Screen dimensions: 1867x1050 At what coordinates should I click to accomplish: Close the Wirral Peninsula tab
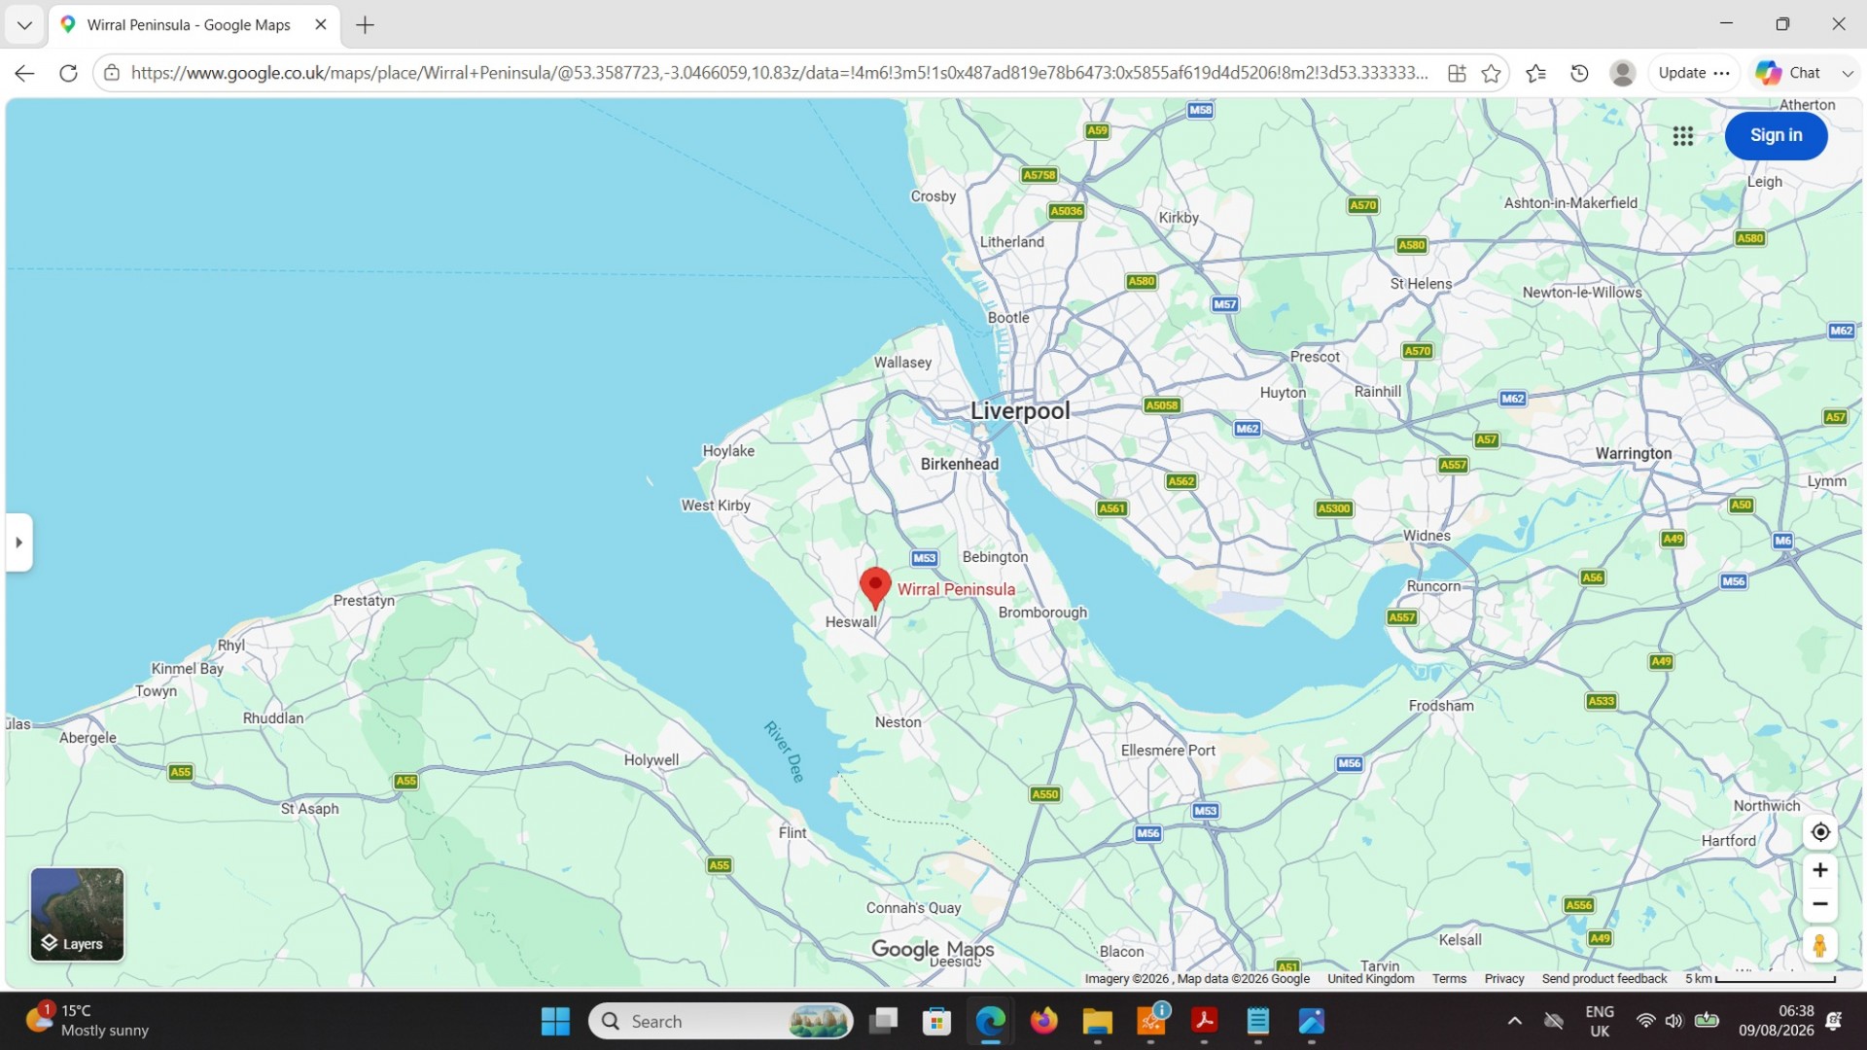tap(321, 25)
